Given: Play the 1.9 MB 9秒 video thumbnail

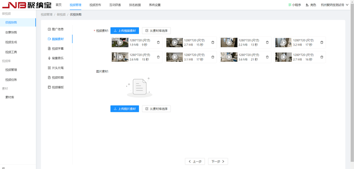Looking at the screenshot, I should (120, 43).
